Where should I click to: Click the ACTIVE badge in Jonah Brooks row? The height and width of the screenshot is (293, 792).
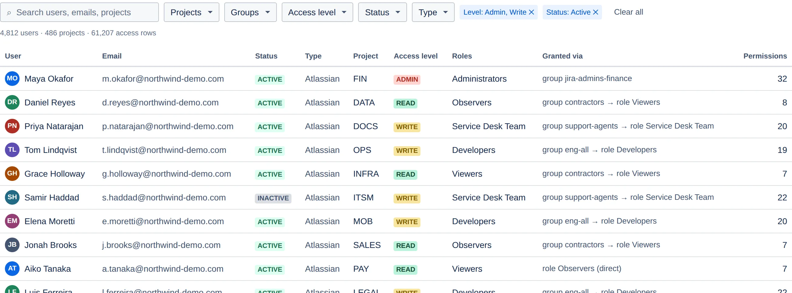pyautogui.click(x=269, y=245)
